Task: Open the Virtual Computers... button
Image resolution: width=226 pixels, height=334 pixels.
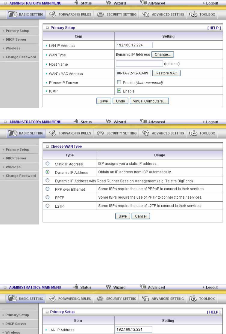Action: coord(149,101)
